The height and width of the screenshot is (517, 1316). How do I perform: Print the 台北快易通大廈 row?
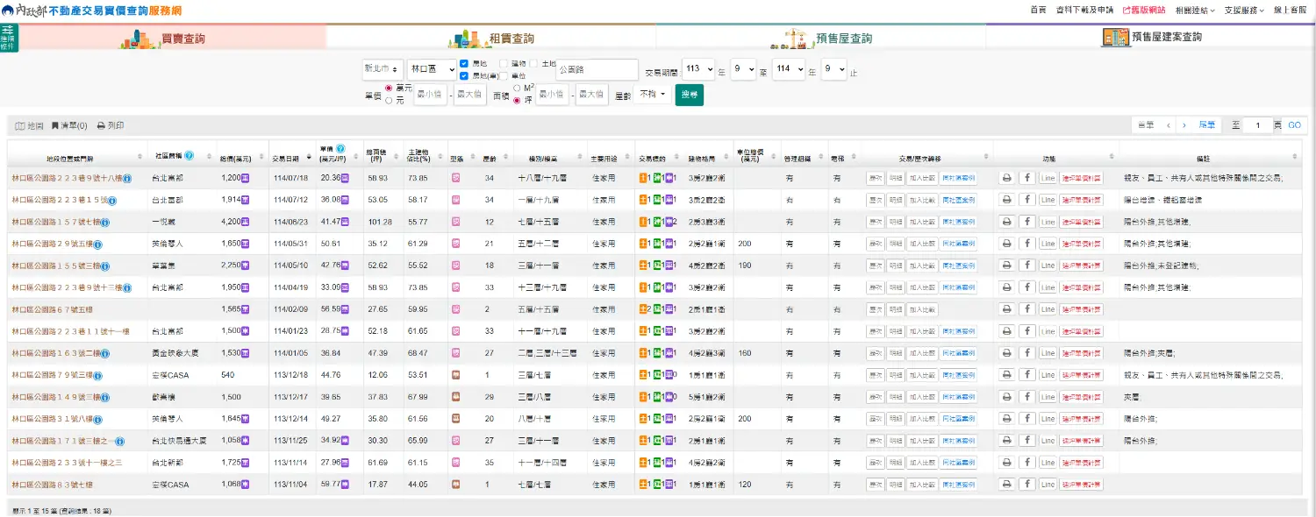point(1006,441)
